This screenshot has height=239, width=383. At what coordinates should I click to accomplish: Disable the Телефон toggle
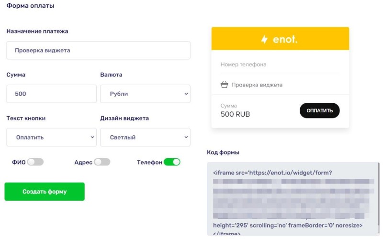[x=172, y=162]
